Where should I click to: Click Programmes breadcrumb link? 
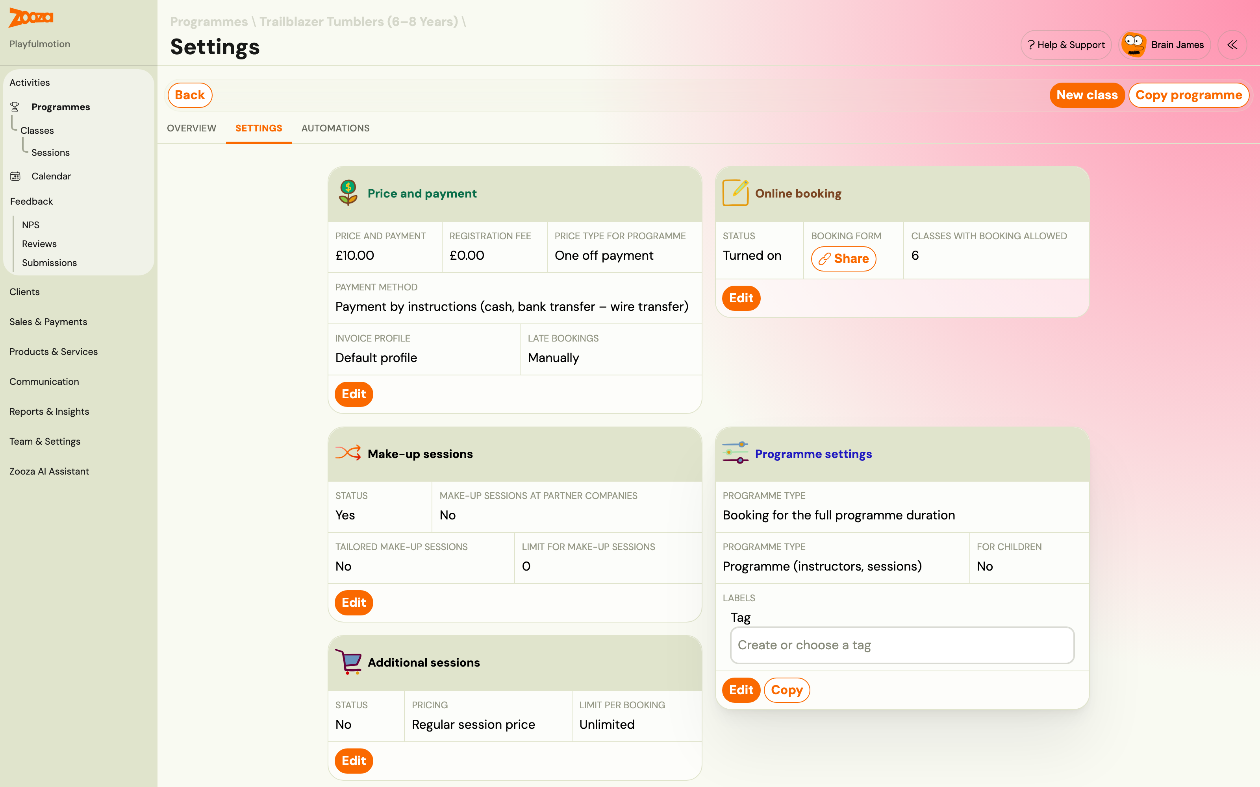[x=209, y=22]
